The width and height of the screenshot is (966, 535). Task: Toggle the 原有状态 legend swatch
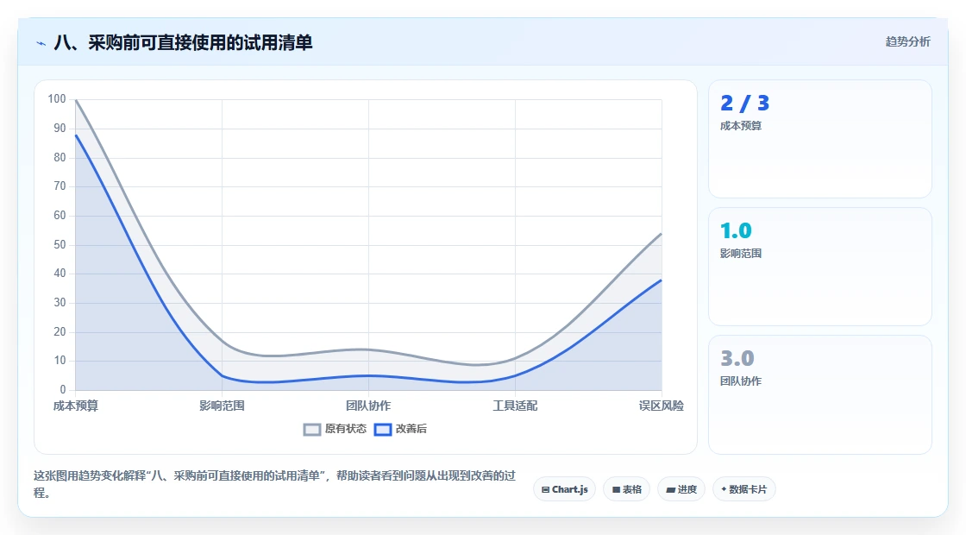[x=312, y=429]
